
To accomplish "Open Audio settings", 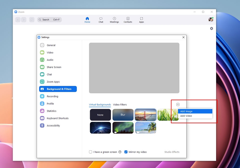I will click(x=58, y=60).
